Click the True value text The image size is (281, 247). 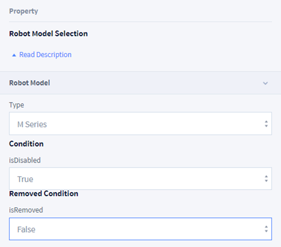pyautogui.click(x=25, y=179)
